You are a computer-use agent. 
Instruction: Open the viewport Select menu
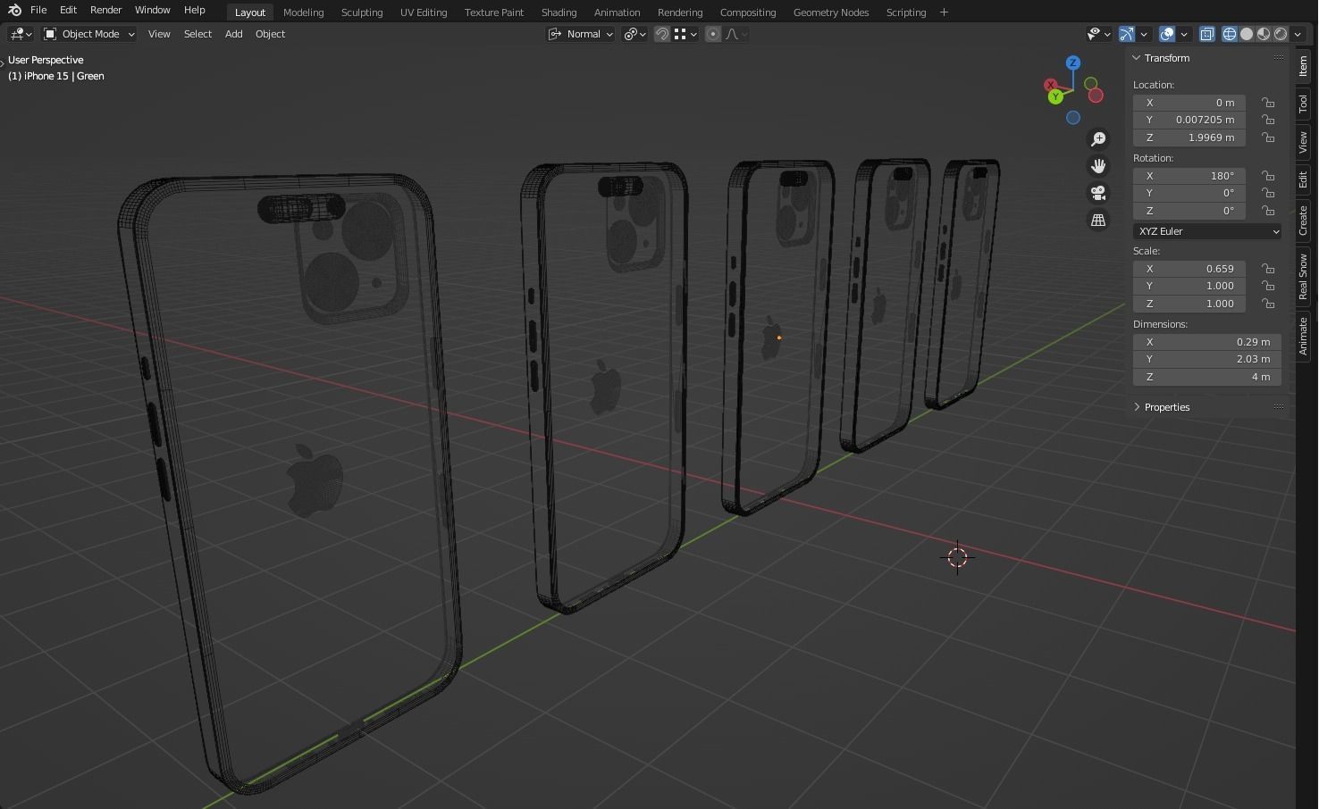click(197, 34)
